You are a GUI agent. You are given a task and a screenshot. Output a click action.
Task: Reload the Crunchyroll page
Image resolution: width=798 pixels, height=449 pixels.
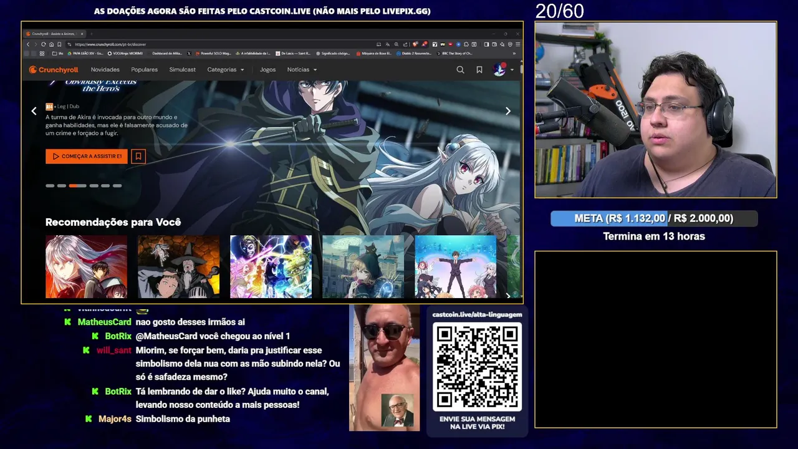click(43, 44)
